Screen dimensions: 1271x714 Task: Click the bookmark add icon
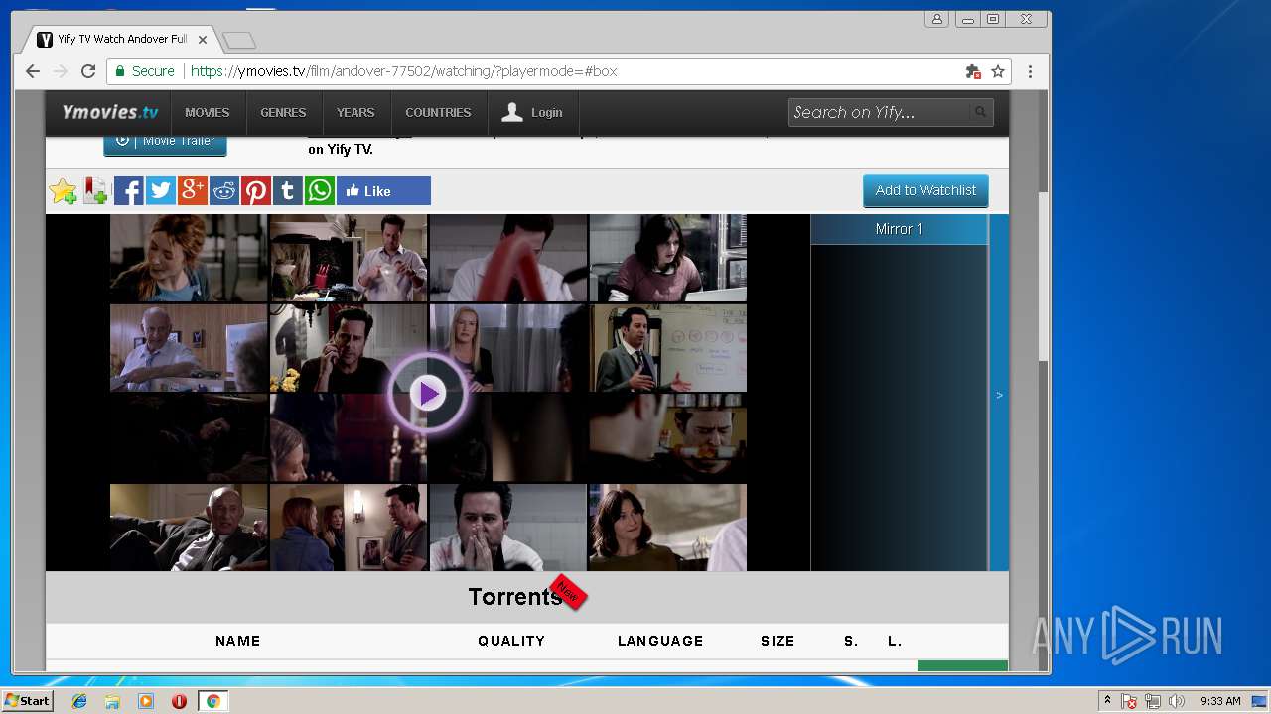pyautogui.click(x=95, y=190)
